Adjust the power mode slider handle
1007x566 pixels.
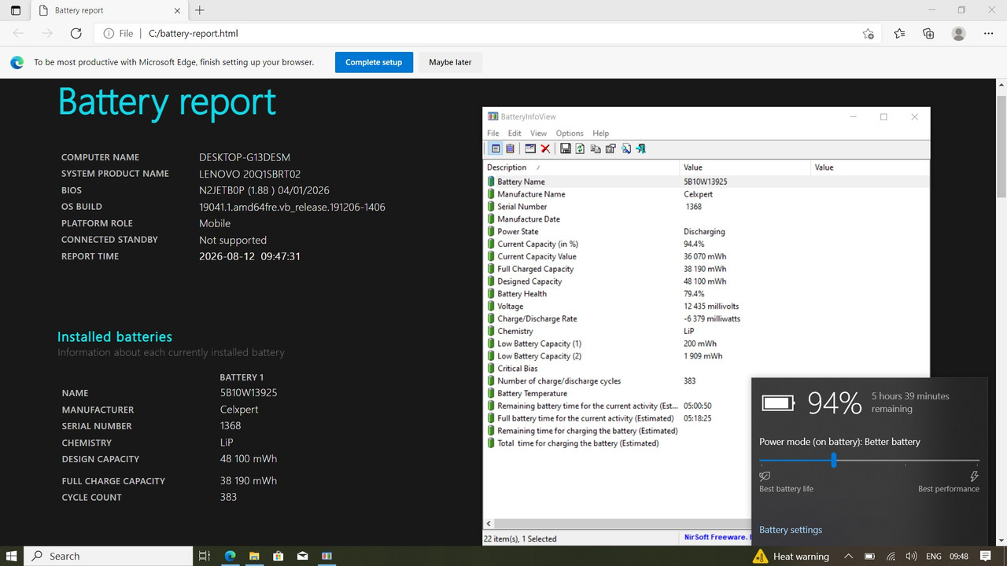(x=833, y=461)
